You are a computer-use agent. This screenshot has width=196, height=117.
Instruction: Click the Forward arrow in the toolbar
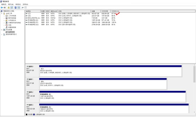[5, 8]
